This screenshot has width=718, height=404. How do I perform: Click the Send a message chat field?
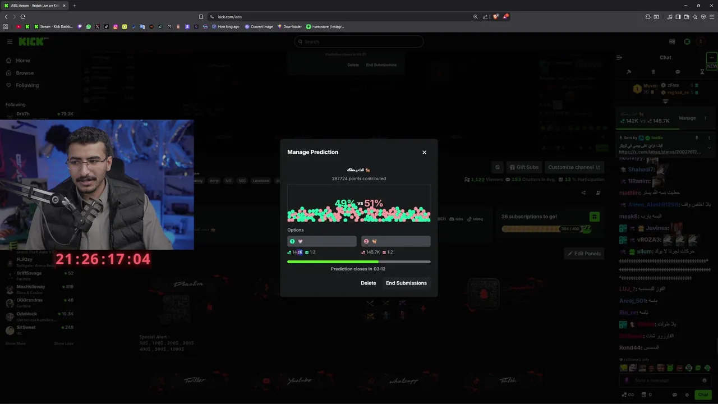(665, 380)
